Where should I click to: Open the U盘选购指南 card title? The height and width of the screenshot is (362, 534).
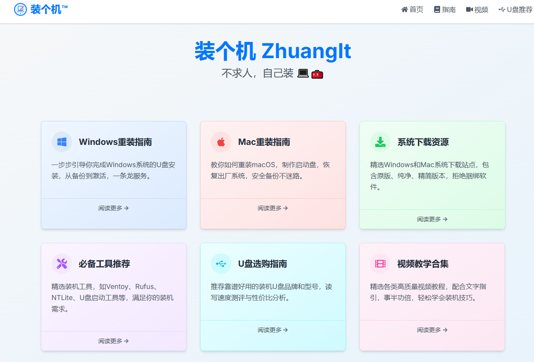click(x=263, y=264)
